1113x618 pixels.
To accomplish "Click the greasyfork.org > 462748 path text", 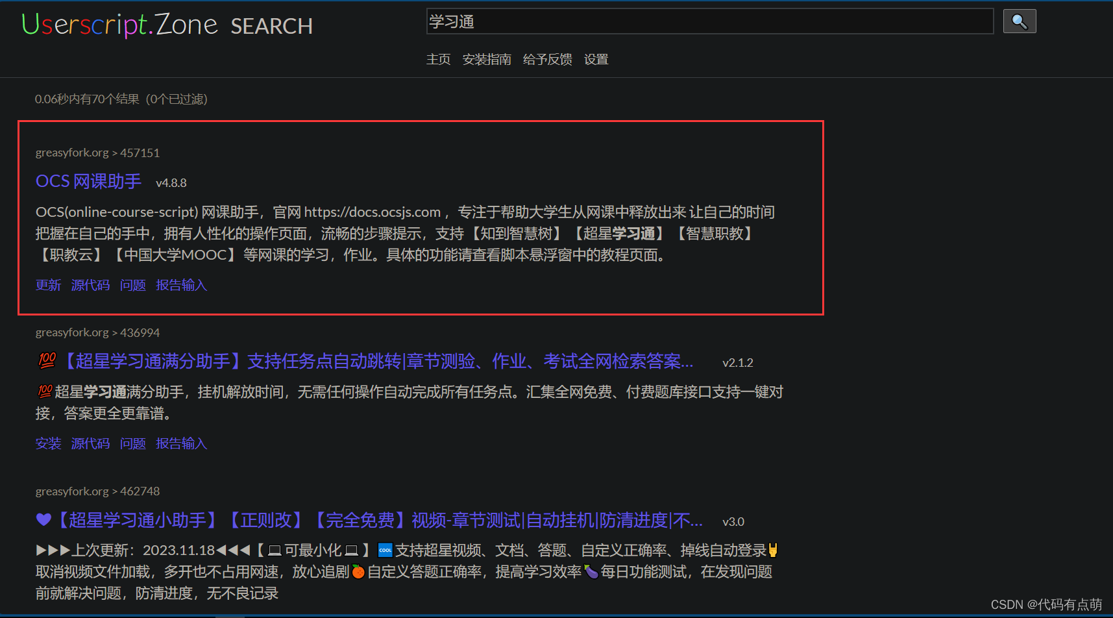I will pos(97,491).
